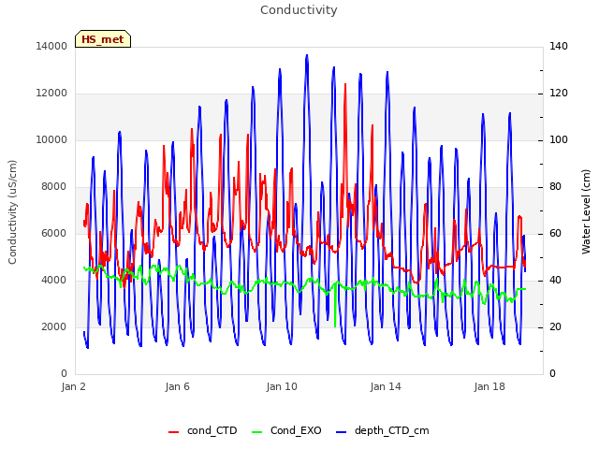This screenshot has height=449, width=599.
Task: Click the Jan 2 x-axis label
Action: click(73, 386)
